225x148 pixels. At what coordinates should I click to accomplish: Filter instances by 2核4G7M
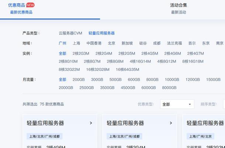point(195,53)
